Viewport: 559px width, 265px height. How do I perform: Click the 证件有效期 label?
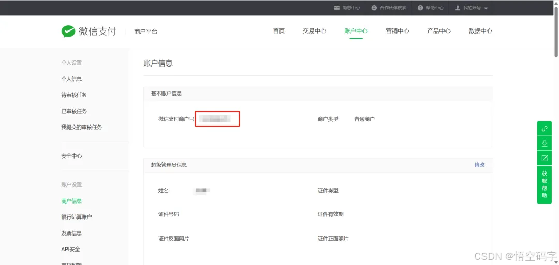coord(330,214)
